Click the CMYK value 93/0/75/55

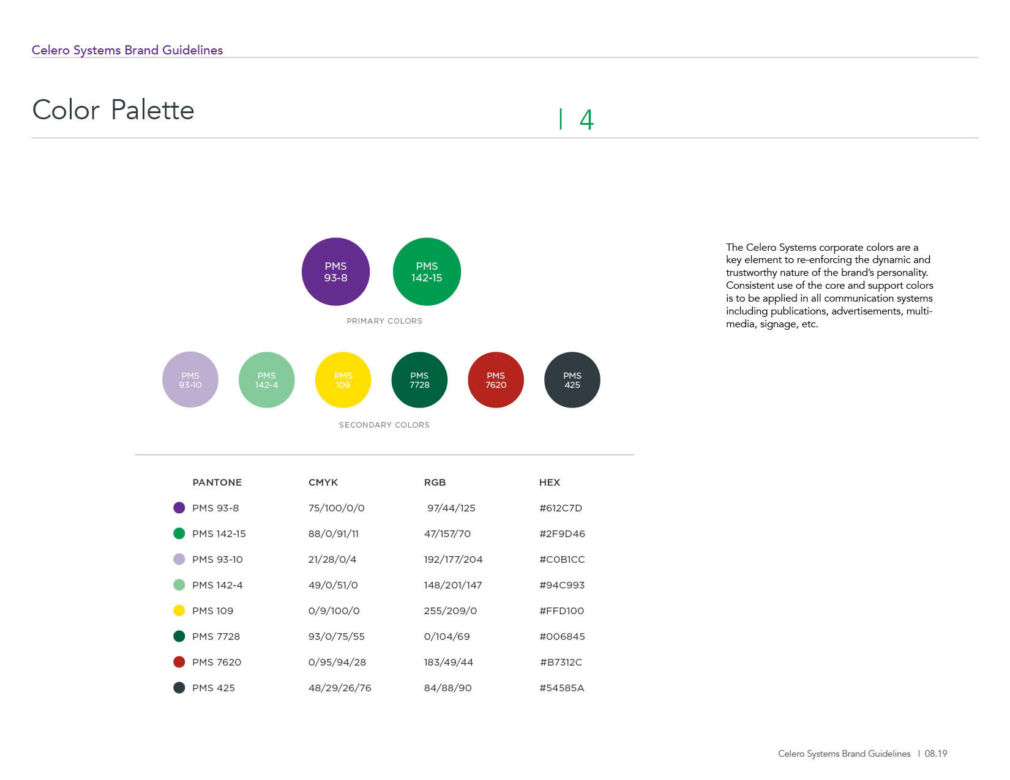pyautogui.click(x=337, y=636)
